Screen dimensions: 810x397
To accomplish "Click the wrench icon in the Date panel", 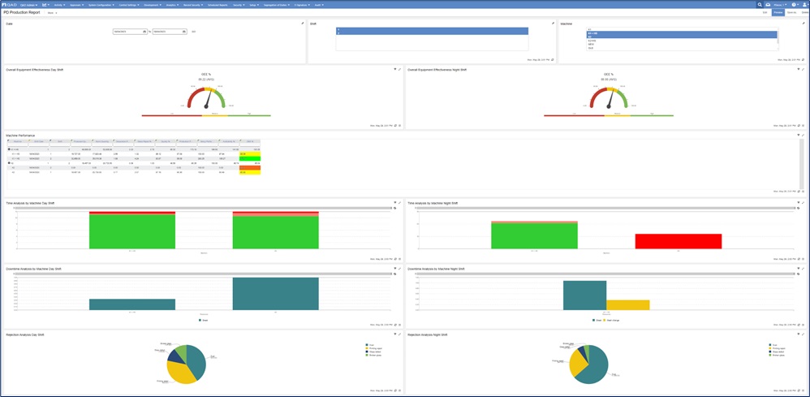I will coord(302,24).
